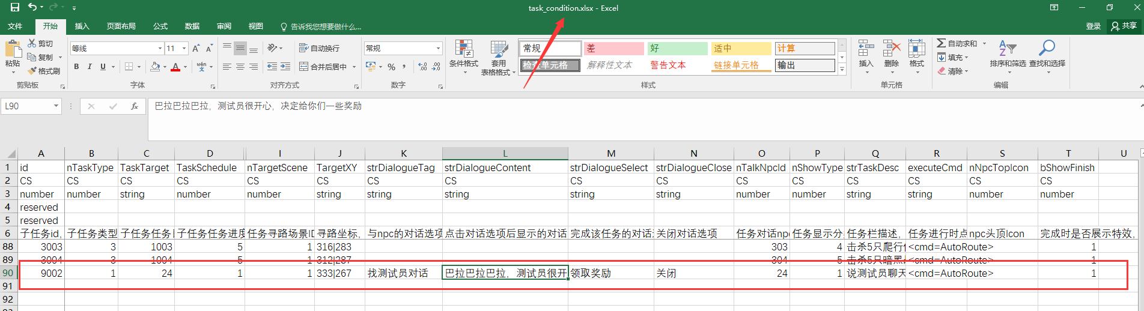The width and height of the screenshot is (1144, 311).
Task: Open the font name dropdown (等线)
Action: pyautogui.click(x=160, y=48)
